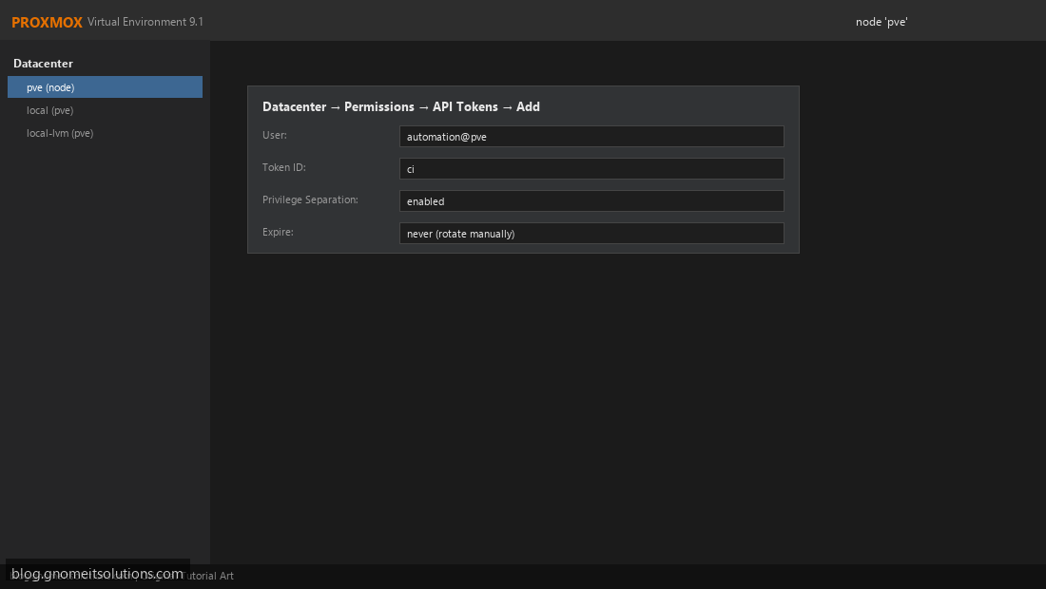Image resolution: width=1046 pixels, height=589 pixels.
Task: Click the Privilege Separation field showing enabled
Action: [591, 201]
